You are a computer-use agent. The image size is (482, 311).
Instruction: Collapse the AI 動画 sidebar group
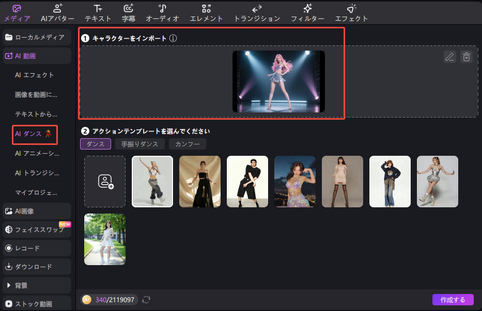(37, 56)
